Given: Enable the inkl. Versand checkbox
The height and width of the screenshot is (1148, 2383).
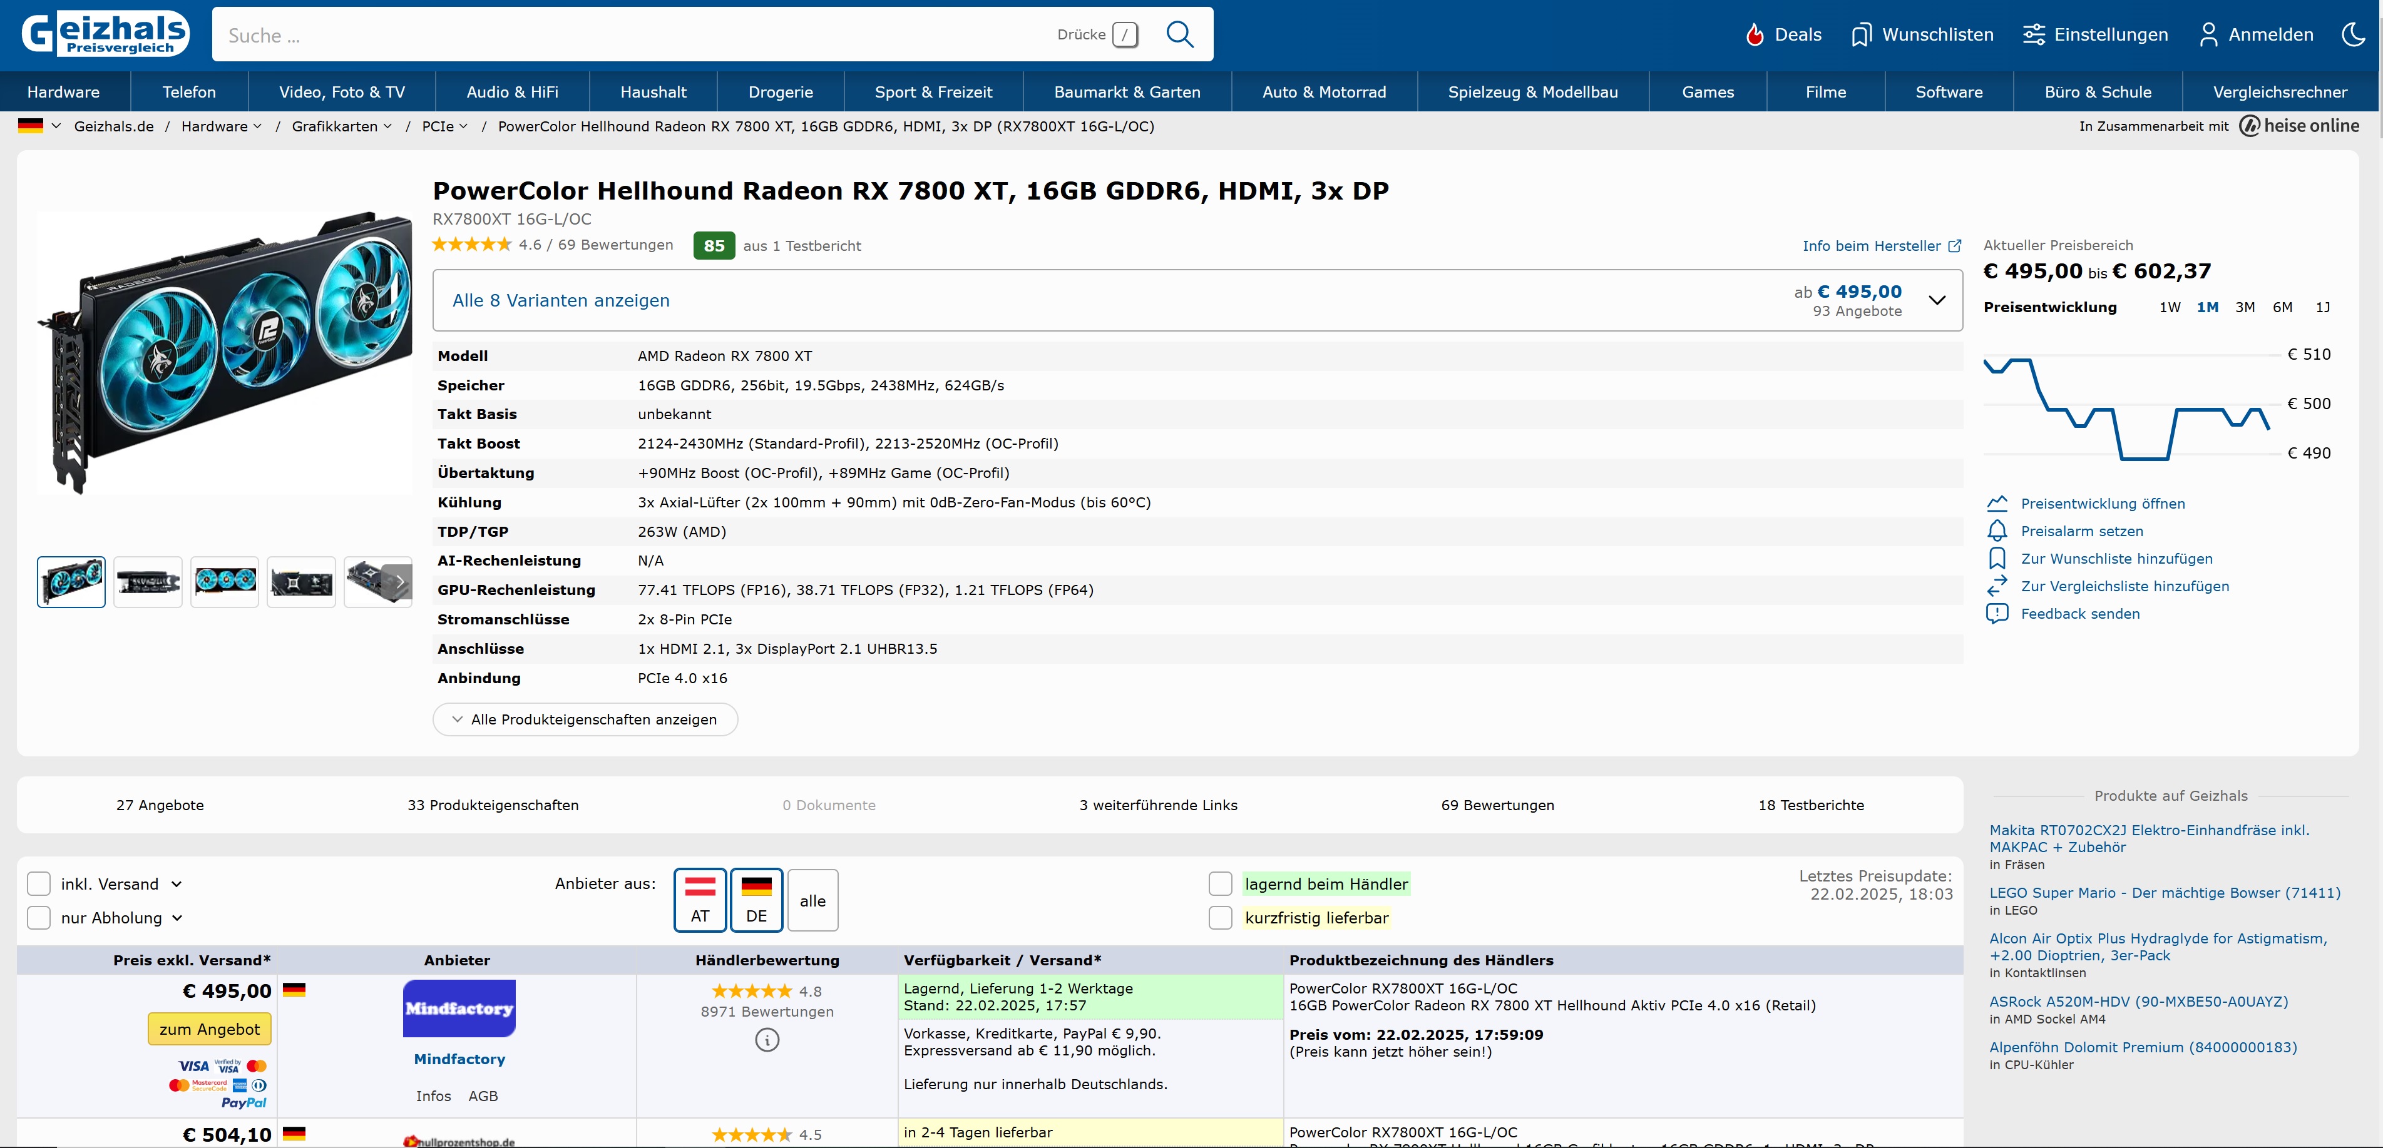Looking at the screenshot, I should click(39, 883).
